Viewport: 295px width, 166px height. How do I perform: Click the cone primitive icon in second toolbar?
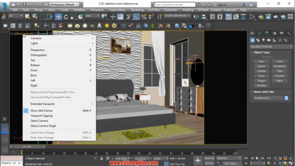(x=100, y=26)
